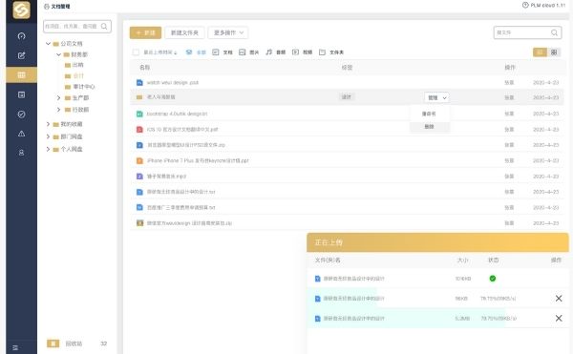Click the user profile icon in sidebar
Image resolution: width=573 pixels, height=354 pixels.
(21, 153)
